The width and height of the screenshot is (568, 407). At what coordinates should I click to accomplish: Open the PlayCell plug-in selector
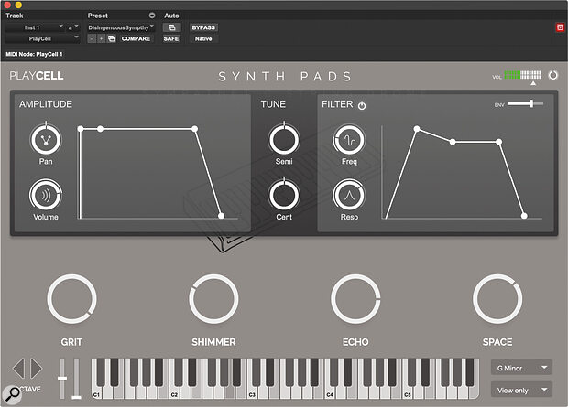coord(42,38)
